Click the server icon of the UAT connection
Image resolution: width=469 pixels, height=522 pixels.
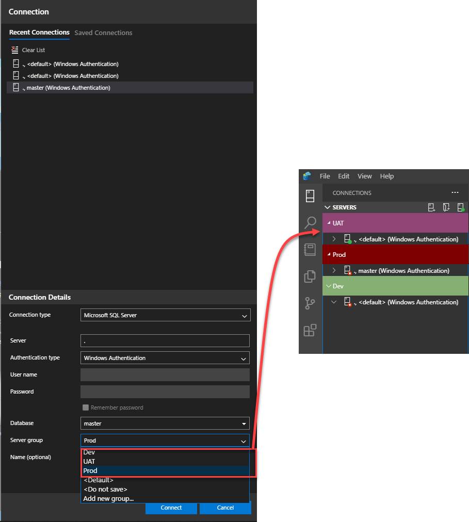[347, 239]
